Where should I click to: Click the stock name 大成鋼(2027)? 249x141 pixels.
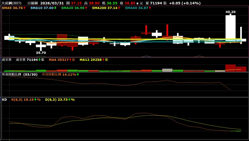(11, 3)
